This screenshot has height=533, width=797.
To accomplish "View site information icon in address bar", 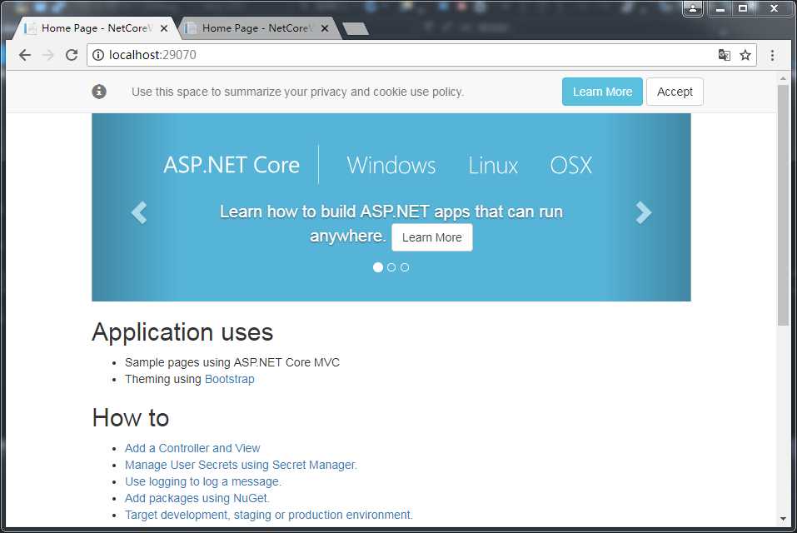I will point(98,55).
